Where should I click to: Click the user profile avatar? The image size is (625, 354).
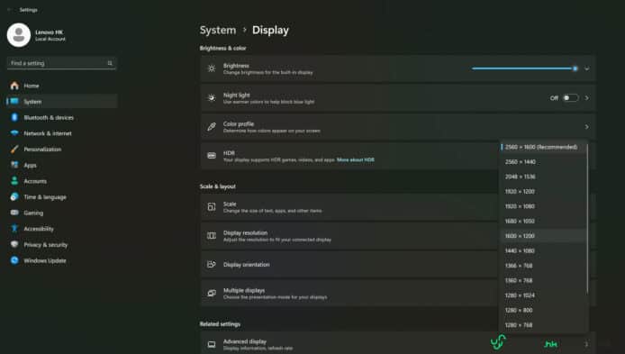[19, 35]
